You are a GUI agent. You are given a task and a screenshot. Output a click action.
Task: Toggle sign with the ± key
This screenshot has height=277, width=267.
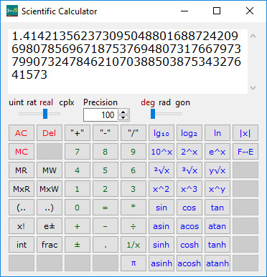pyautogui.click(x=78, y=245)
